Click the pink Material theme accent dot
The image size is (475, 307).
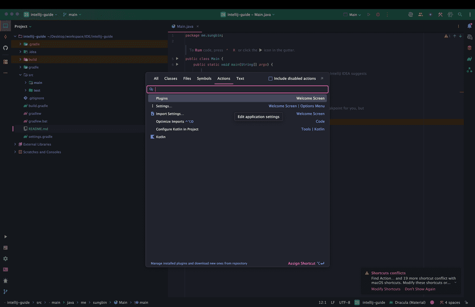pyautogui.click(x=432, y=302)
